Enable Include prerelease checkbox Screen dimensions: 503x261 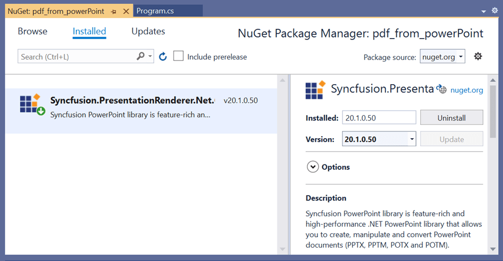(178, 56)
